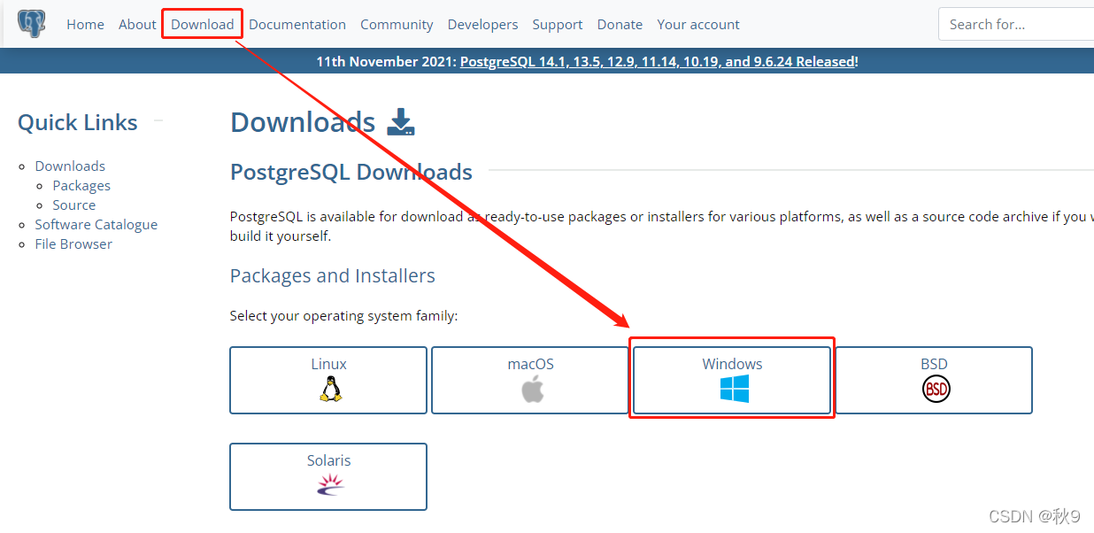The height and width of the screenshot is (533, 1094).
Task: Open the Documentation menu item
Action: [297, 24]
